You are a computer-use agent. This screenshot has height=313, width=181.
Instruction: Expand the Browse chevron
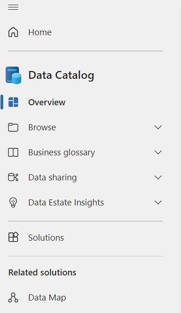(x=158, y=128)
